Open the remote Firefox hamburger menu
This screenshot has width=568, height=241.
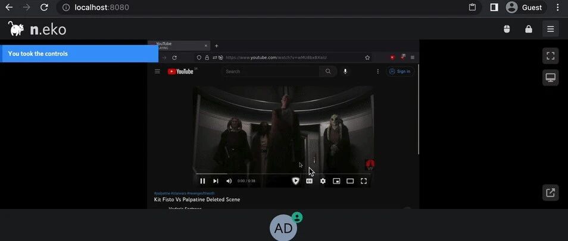tap(413, 58)
